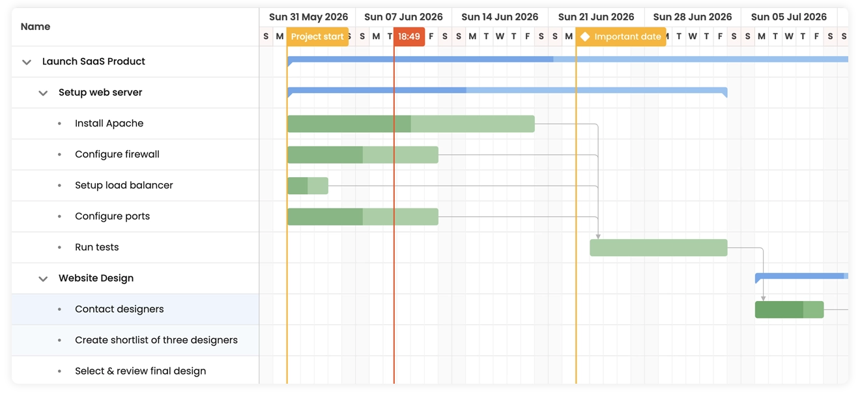Select the Run tests task row
Viewport: 860px width, 400px height.
click(x=136, y=248)
